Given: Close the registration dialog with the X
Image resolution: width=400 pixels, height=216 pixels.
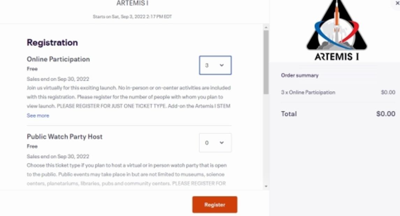Looking at the screenshot, I should [397, 3].
